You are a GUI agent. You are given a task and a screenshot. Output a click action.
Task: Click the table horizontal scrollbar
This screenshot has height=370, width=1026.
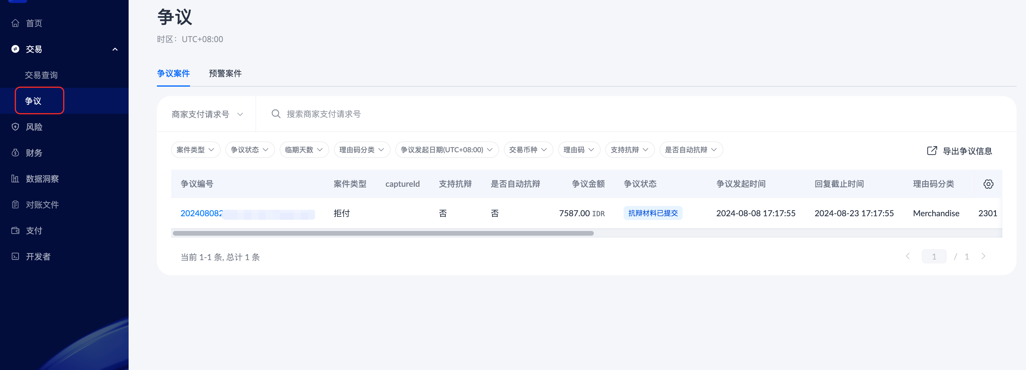tap(383, 234)
